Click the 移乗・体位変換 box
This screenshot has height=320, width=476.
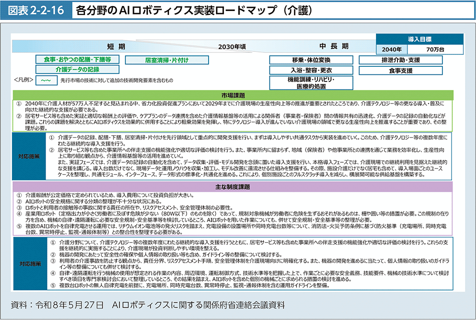[x=311, y=60]
